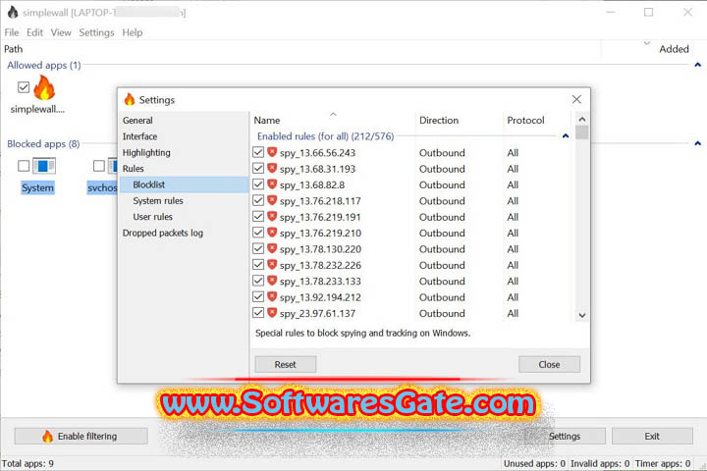This screenshot has width=707, height=471.
Task: Uncheck the spy_13.68.31.193 rule
Action: pyautogui.click(x=258, y=169)
